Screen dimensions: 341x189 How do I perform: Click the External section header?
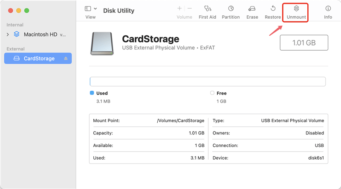tap(15, 49)
